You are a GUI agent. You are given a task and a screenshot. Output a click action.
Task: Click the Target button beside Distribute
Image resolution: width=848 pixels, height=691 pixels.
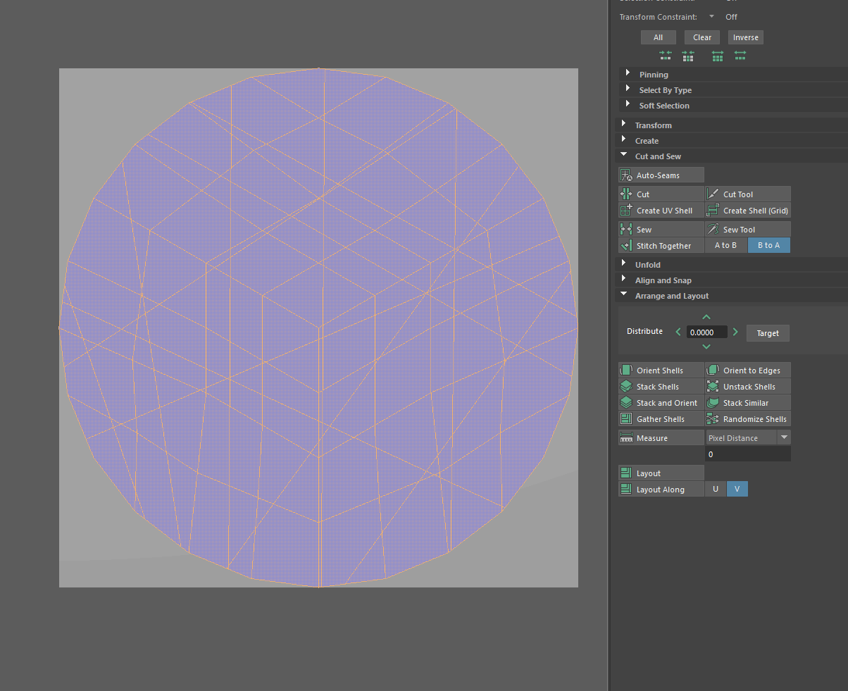[768, 333]
